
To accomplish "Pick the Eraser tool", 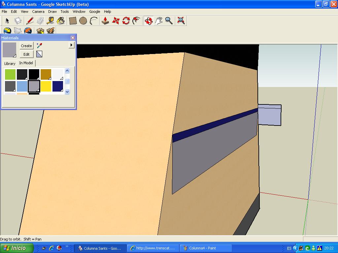I will [x=40, y=21].
